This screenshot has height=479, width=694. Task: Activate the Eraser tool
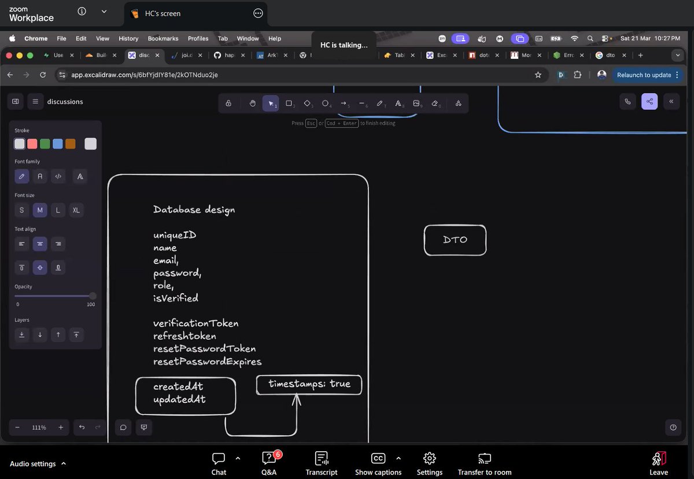pyautogui.click(x=435, y=103)
